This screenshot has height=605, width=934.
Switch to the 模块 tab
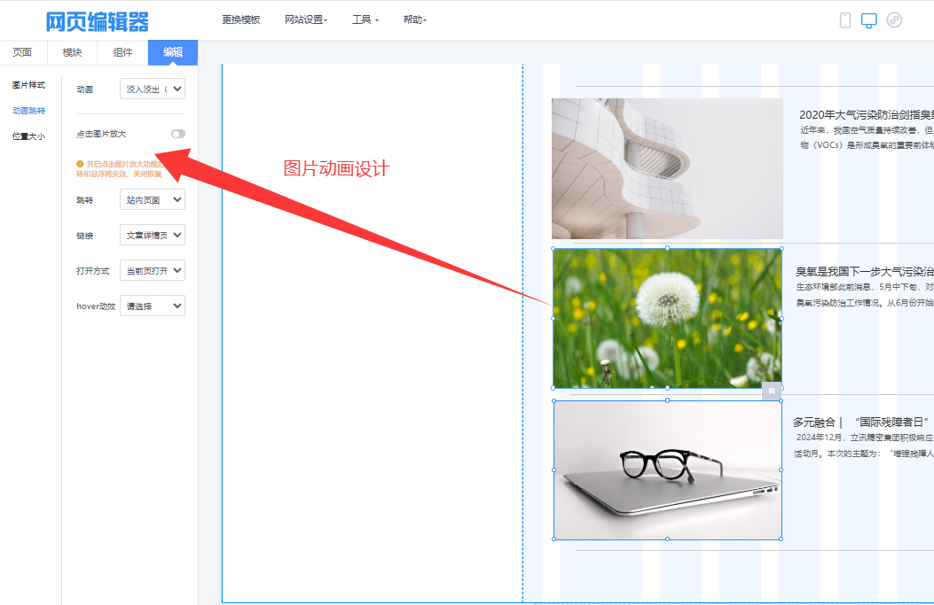tap(72, 52)
